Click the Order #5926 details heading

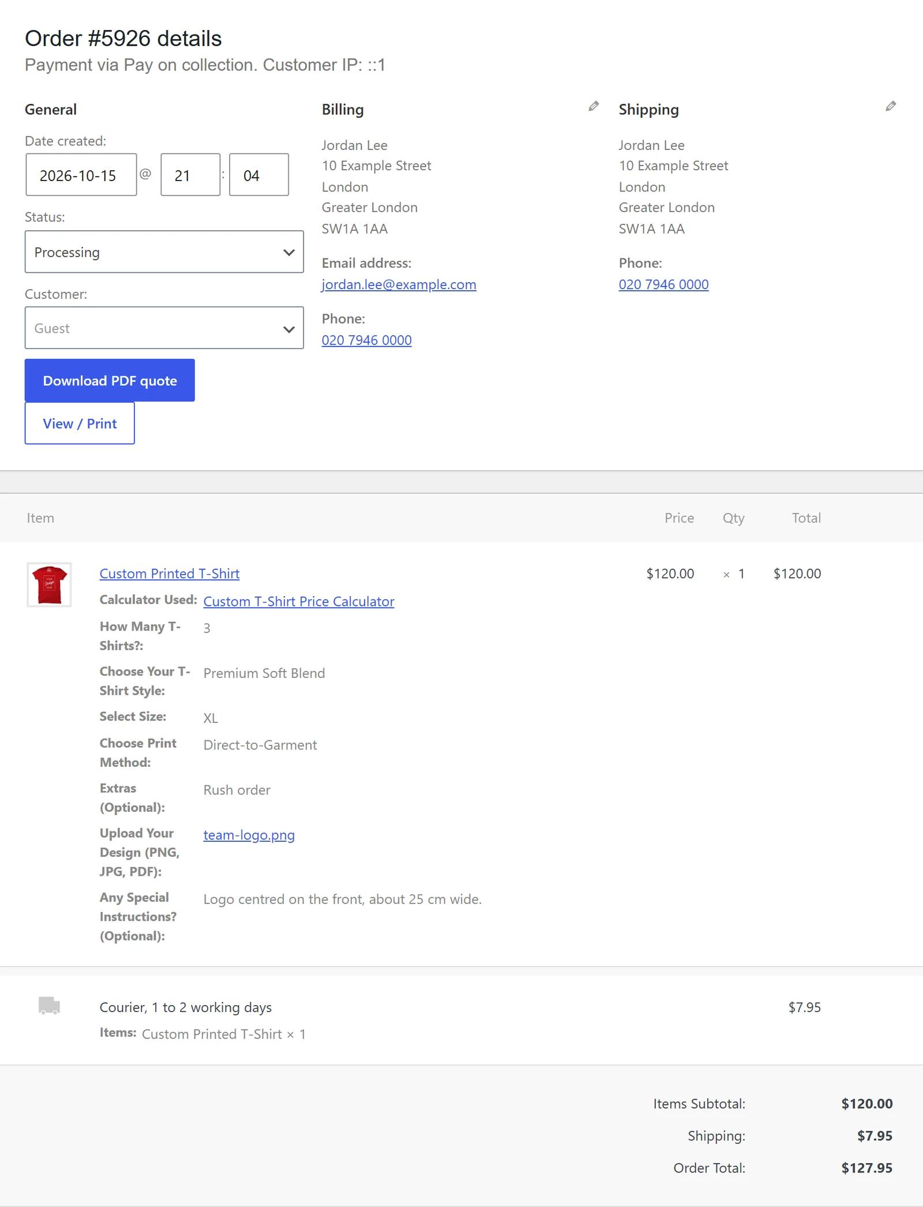coord(123,39)
